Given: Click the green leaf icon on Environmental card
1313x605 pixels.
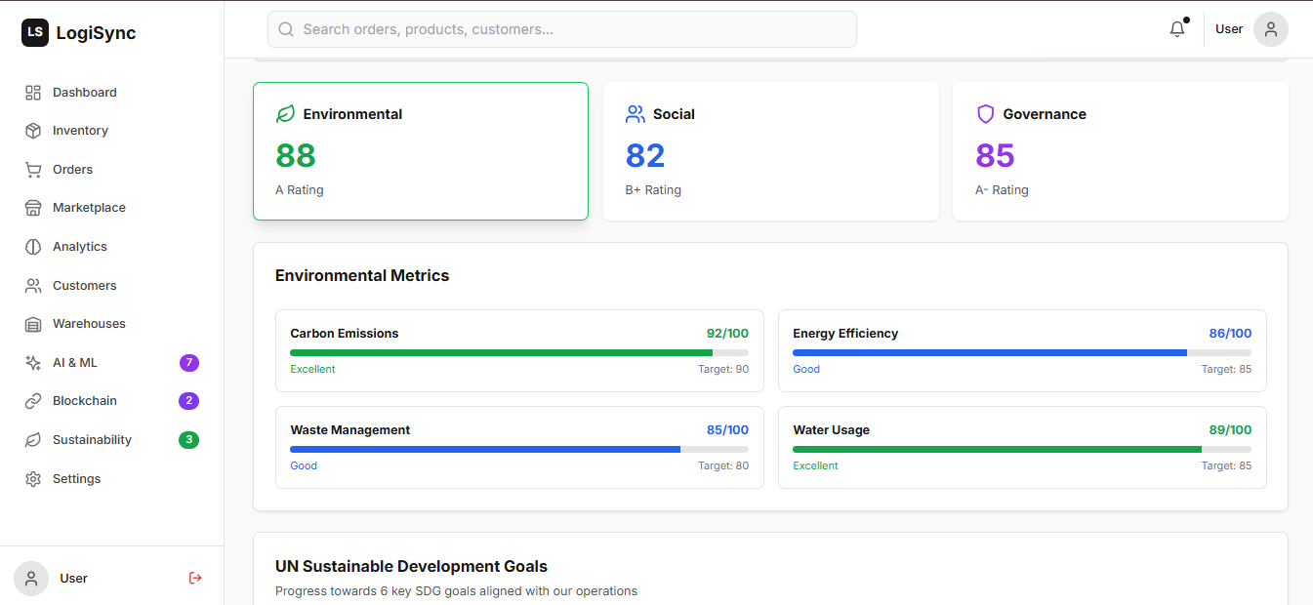Looking at the screenshot, I should pyautogui.click(x=285, y=114).
